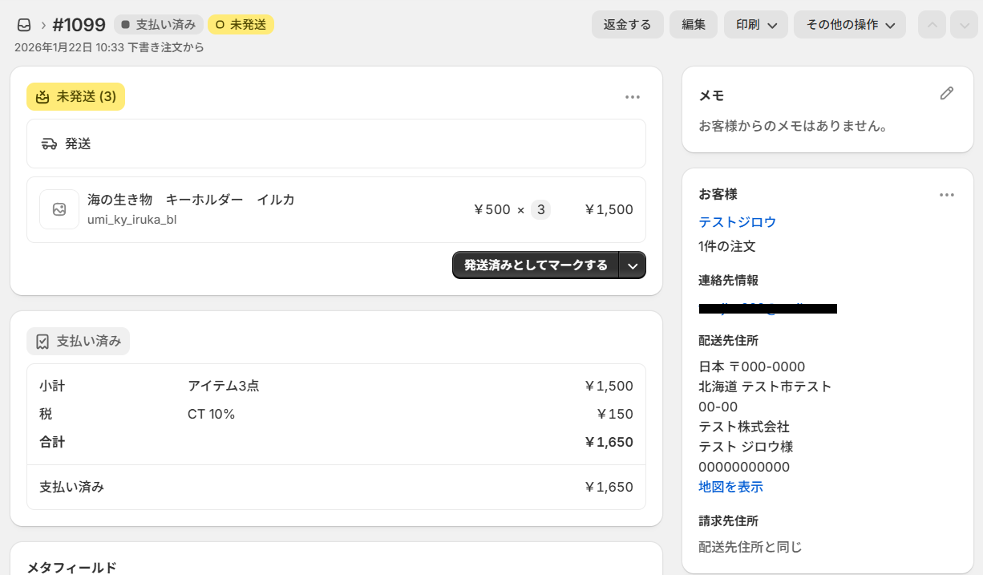Click product name 海の生き物 キーホルダー イルカ
This screenshot has height=575, width=983.
191,200
